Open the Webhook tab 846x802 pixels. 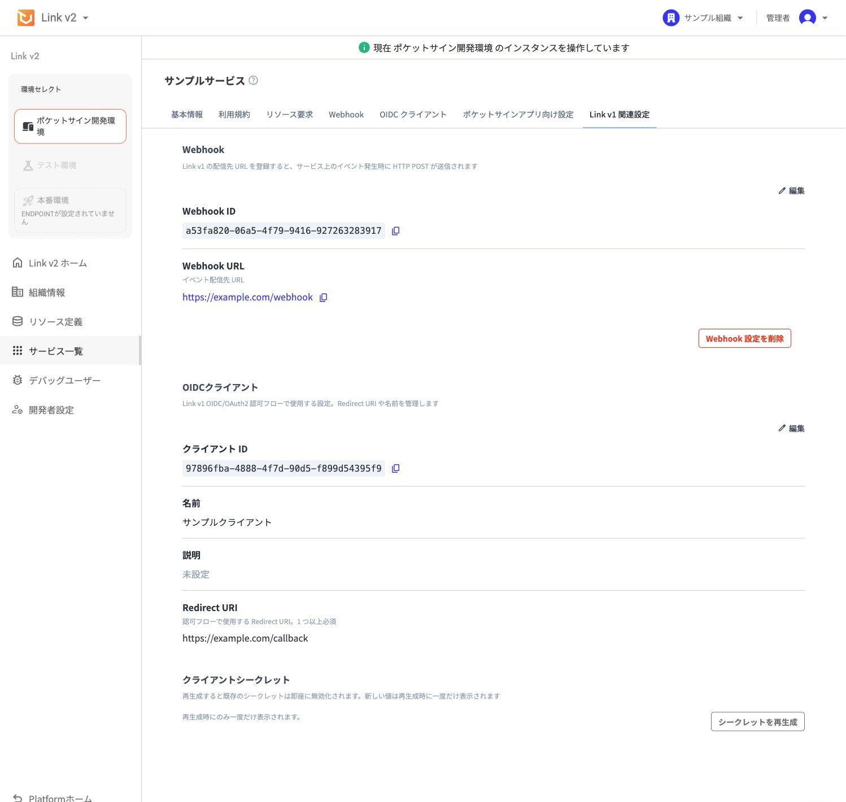pos(346,114)
